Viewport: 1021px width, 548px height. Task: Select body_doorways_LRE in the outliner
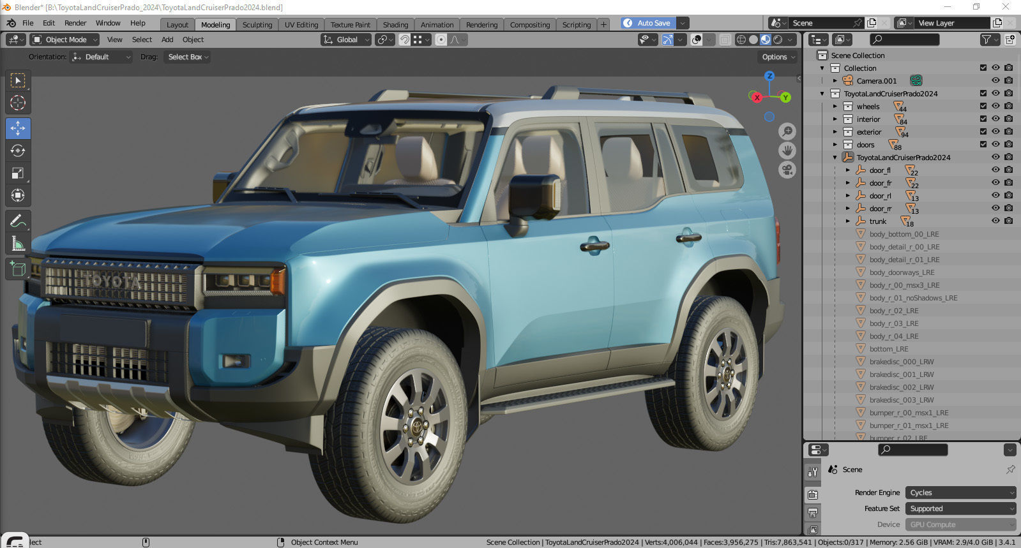coord(902,272)
